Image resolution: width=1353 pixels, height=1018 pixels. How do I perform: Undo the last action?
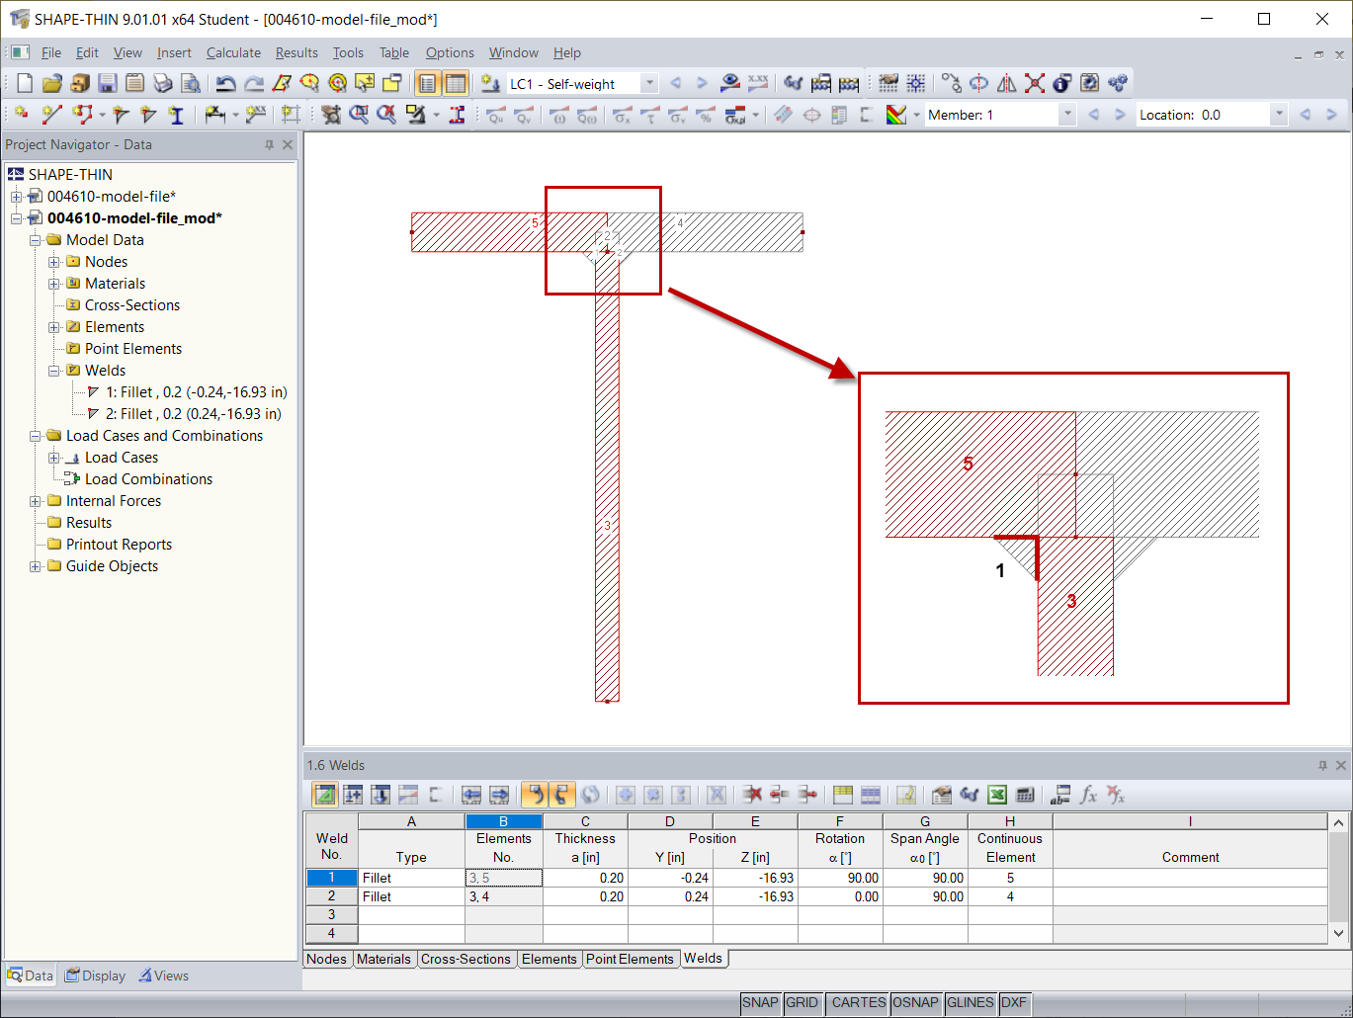point(225,83)
